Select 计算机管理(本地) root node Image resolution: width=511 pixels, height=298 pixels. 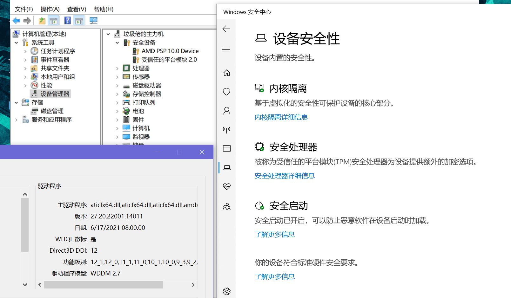pos(44,34)
